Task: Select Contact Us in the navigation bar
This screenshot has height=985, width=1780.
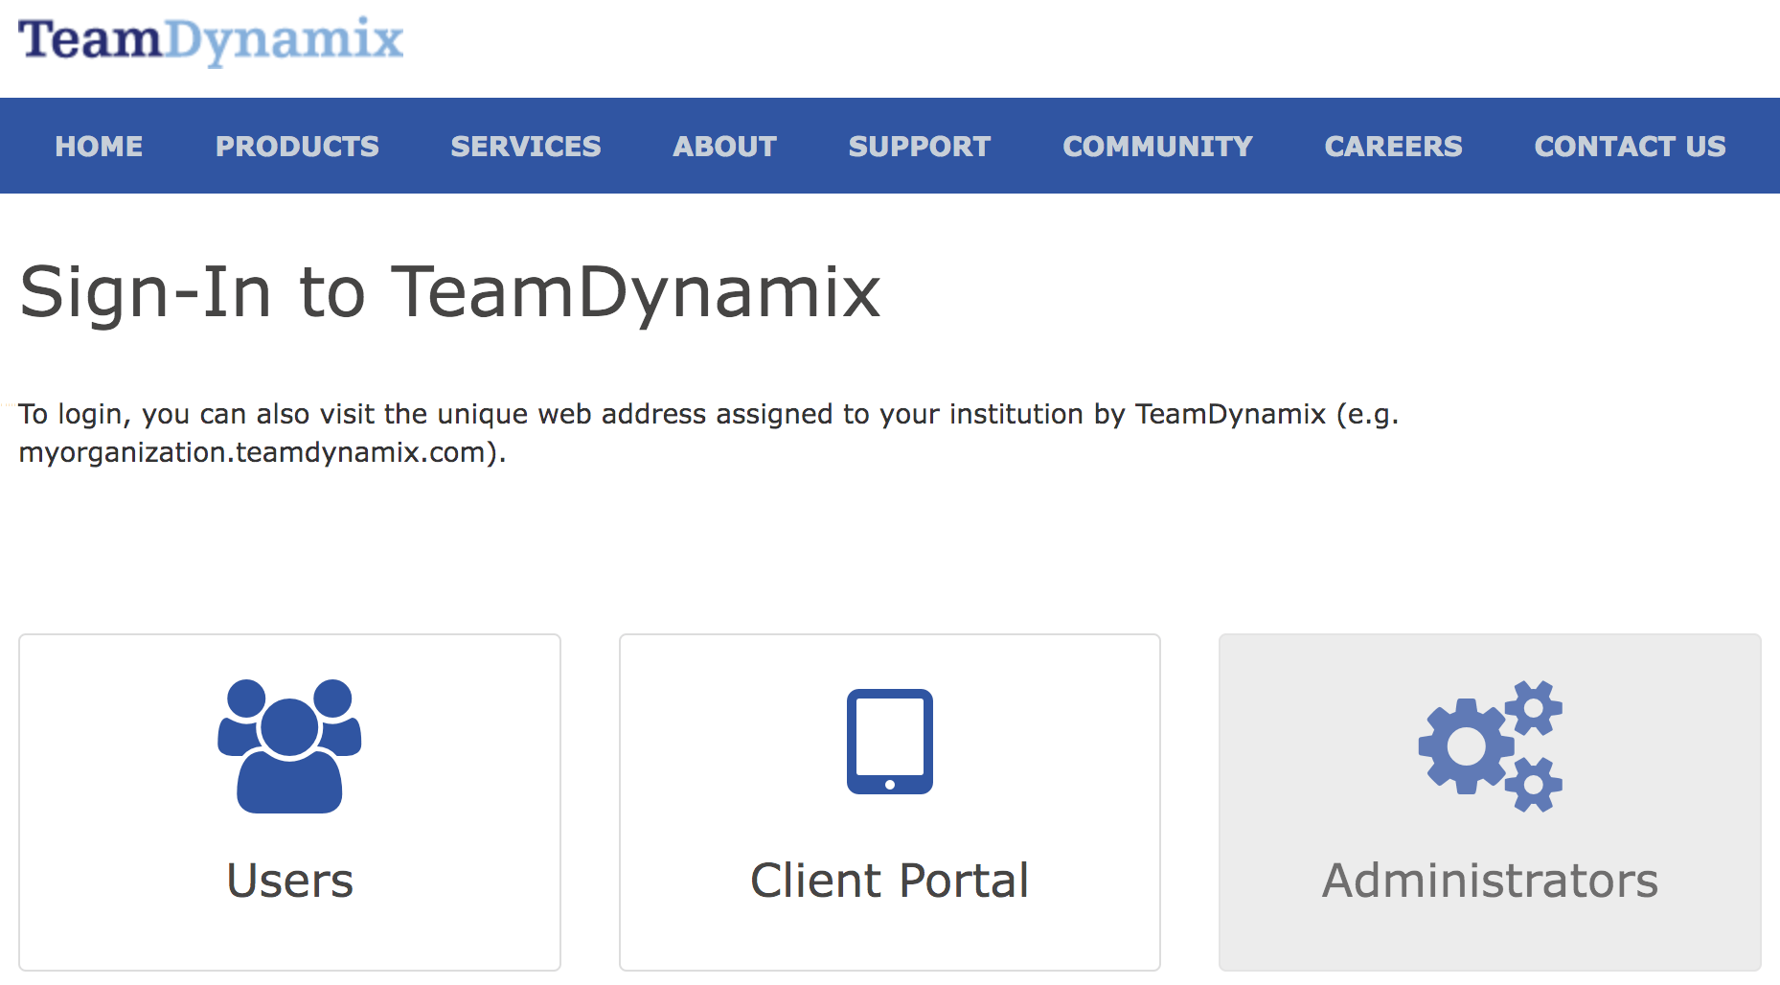Action: (1630, 146)
